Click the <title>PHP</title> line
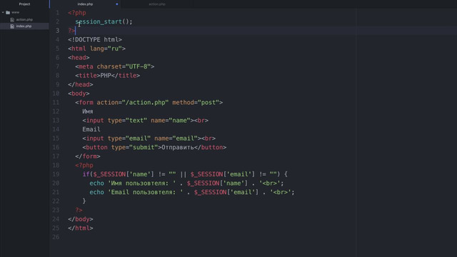The image size is (457, 257). tap(108, 76)
